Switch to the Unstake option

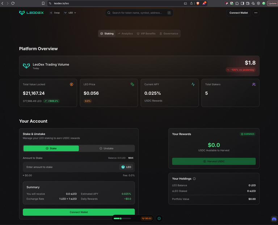[x=106, y=148]
